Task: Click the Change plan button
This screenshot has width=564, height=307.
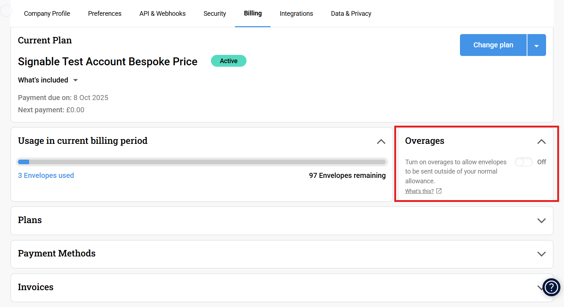Action: click(x=493, y=45)
